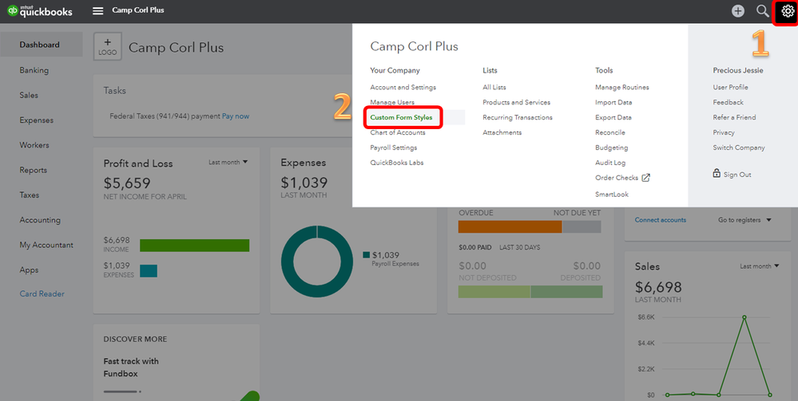Screen dimensions: 798x401
Task: Click Sign Out text
Action: tap(737, 175)
